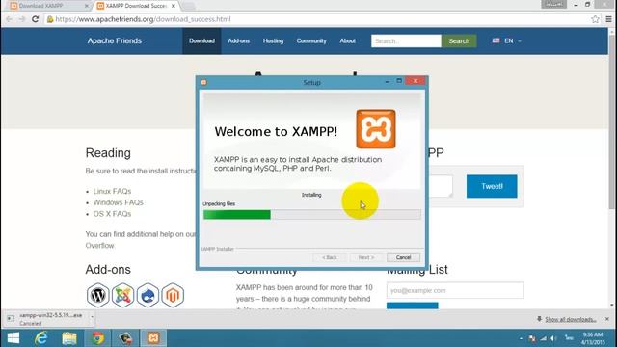Open the Linux FAQs link

click(x=112, y=191)
